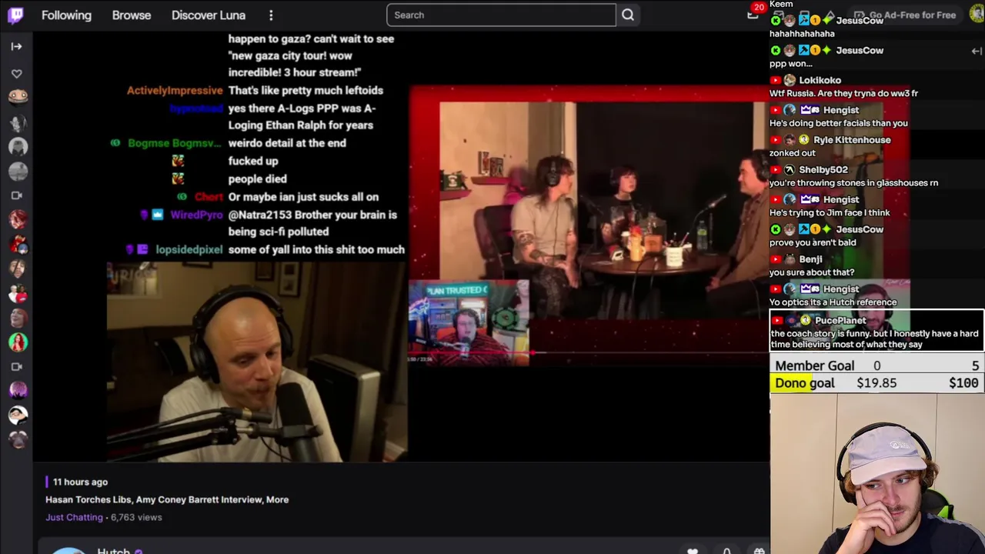Click the Hutch channel name
Viewport: 985px width, 554px height.
coord(113,550)
